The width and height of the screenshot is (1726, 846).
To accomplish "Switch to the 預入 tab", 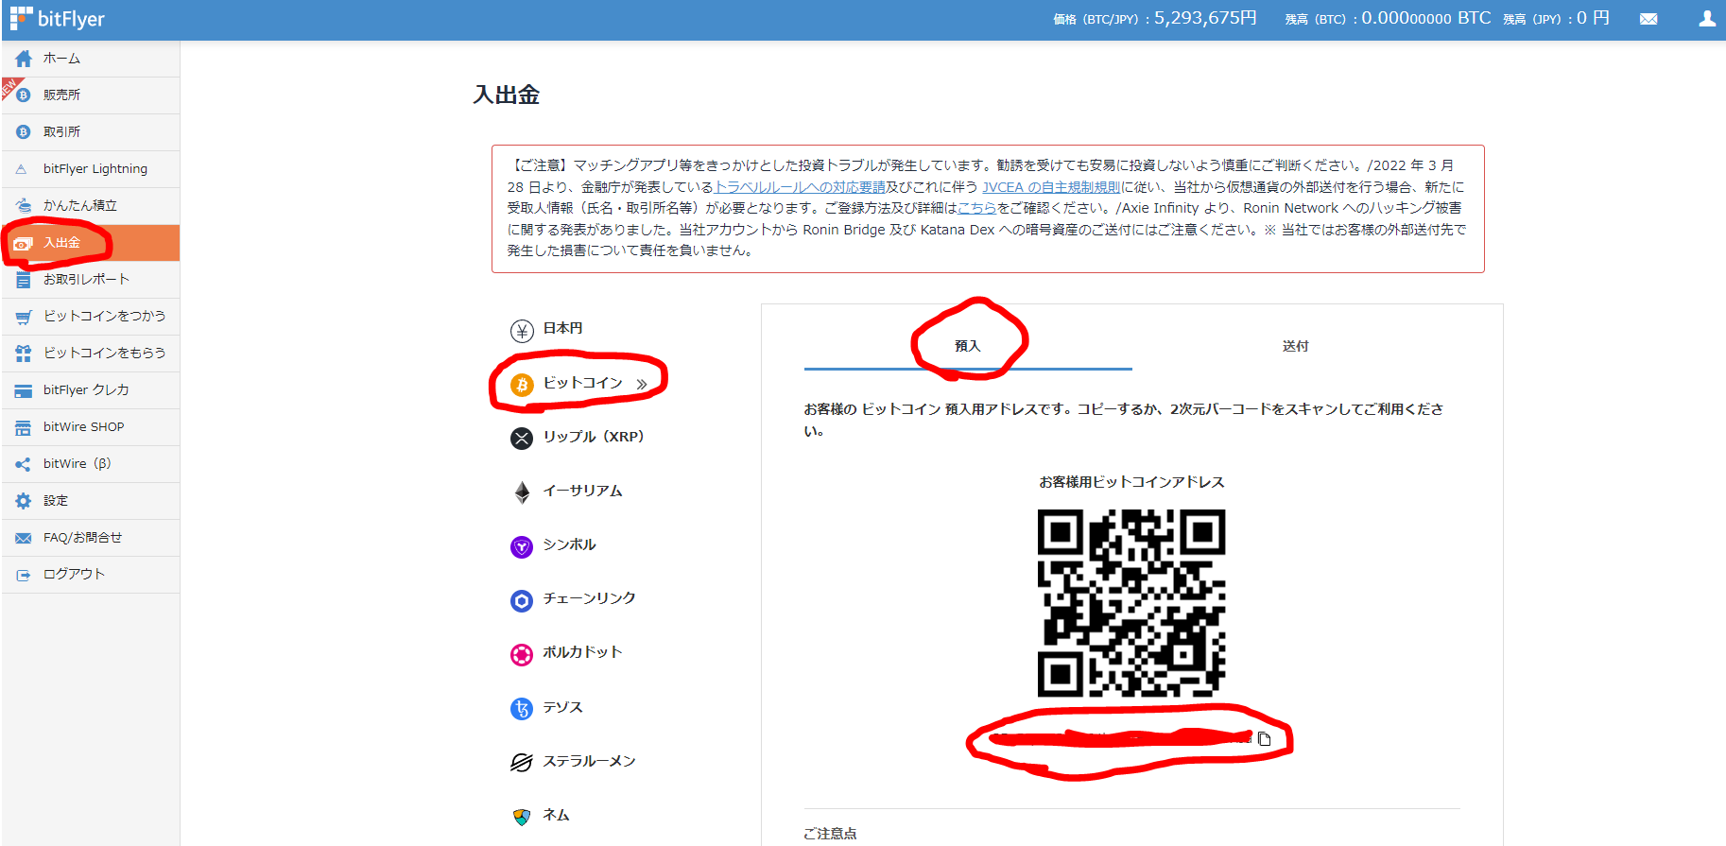I will click(968, 346).
